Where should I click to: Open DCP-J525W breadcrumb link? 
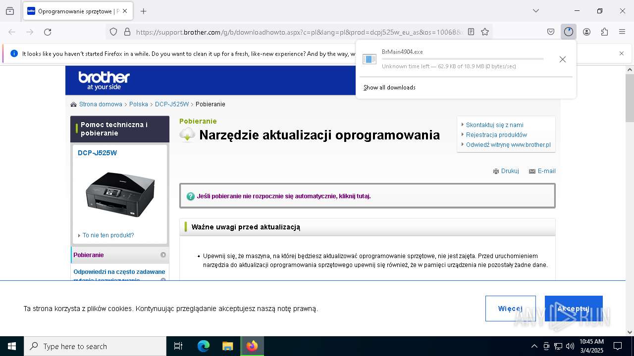[x=172, y=104]
